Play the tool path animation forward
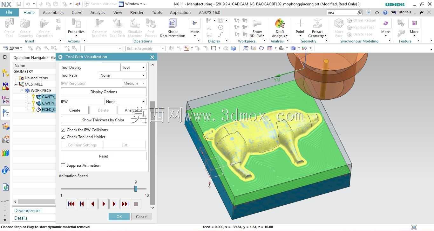The height and width of the screenshot is (231, 434). coord(104,204)
